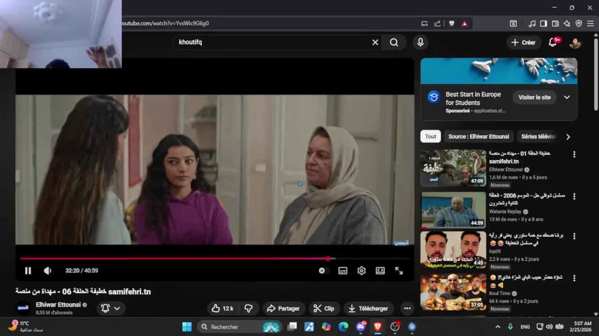This screenshot has width=599, height=336.
Task: Open Discord from the taskbar
Action: [x=361, y=327]
